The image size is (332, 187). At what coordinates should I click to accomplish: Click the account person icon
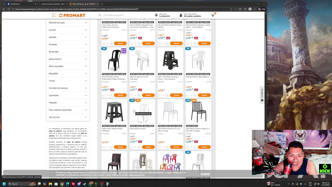tap(181, 15)
